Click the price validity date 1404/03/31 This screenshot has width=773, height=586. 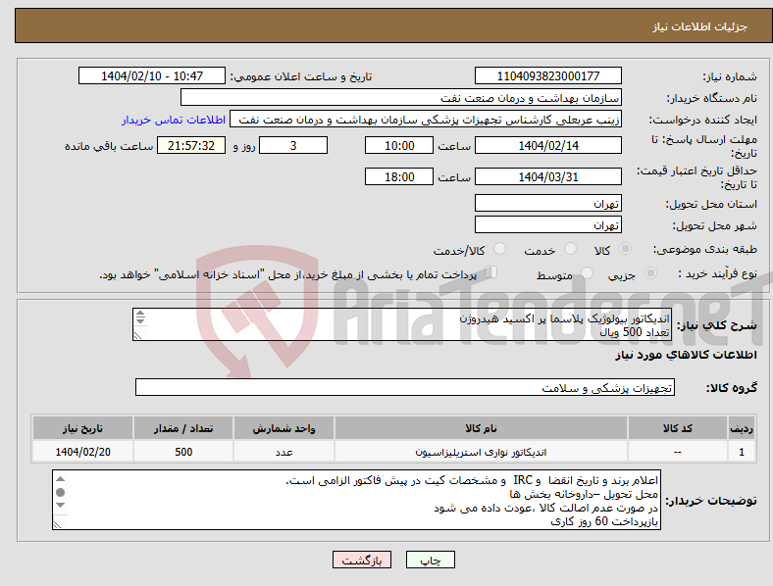548,176
